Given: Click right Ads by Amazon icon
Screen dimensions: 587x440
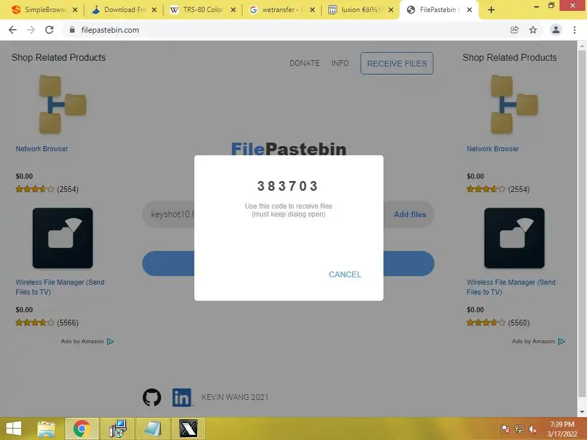Looking at the screenshot, I should pos(562,341).
